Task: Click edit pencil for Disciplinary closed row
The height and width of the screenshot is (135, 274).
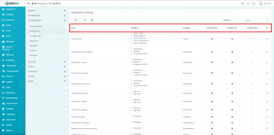Action: 267,62
